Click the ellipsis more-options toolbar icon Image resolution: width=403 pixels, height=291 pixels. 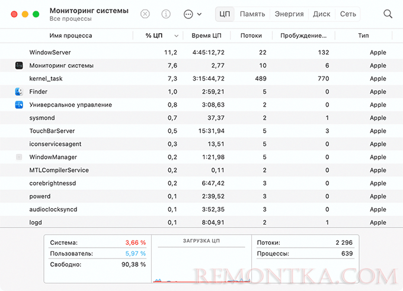pos(188,14)
